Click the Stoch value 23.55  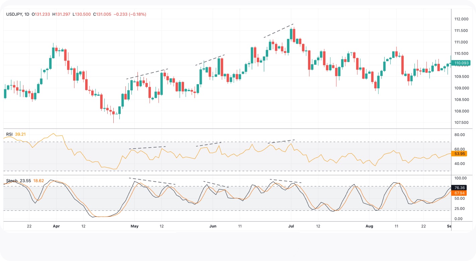pyautogui.click(x=25, y=181)
